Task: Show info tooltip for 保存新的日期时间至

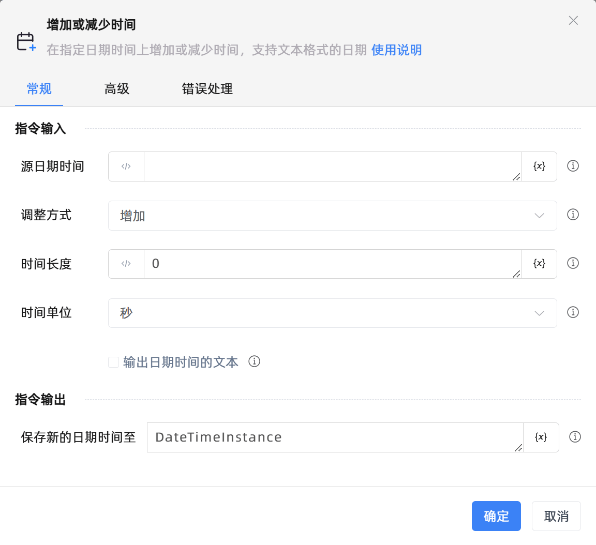Action: coord(574,437)
